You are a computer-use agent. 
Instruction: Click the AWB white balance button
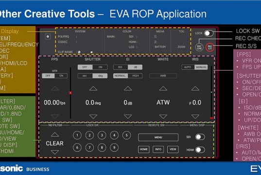coord(163,76)
